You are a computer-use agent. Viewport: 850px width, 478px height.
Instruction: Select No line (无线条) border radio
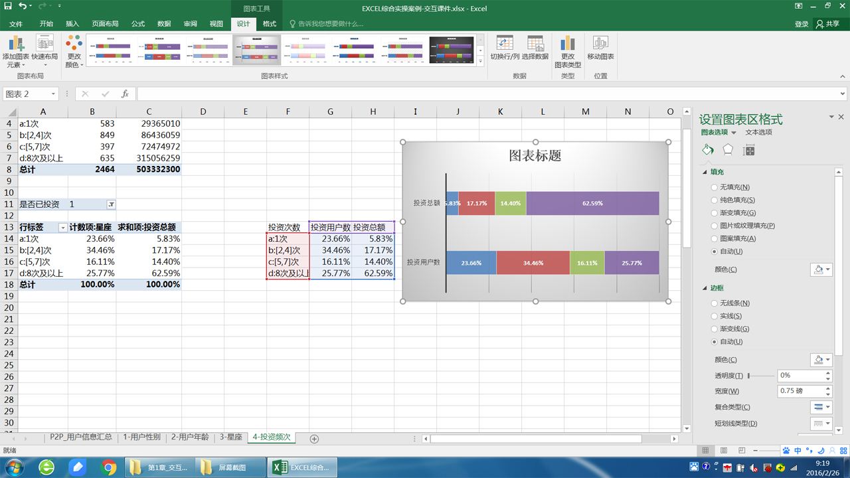pyautogui.click(x=714, y=303)
